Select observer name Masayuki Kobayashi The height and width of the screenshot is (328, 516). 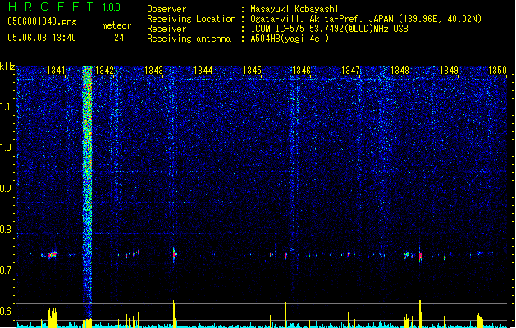pos(295,9)
